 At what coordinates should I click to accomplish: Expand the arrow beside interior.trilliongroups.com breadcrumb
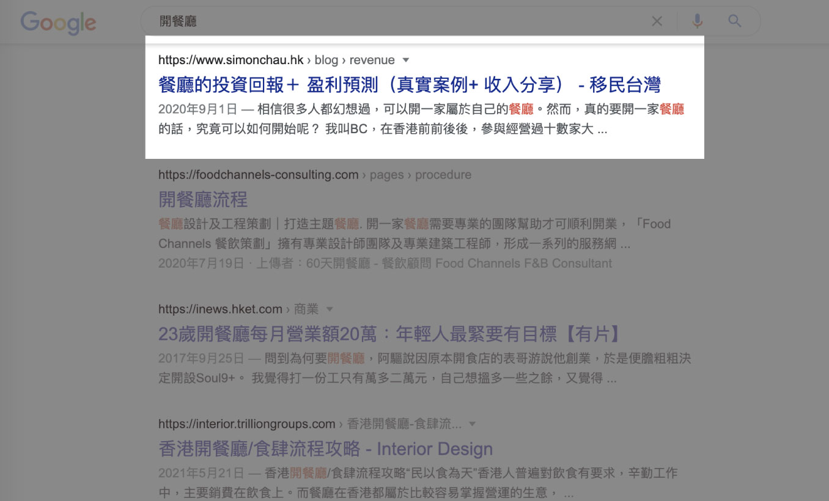coord(472,424)
